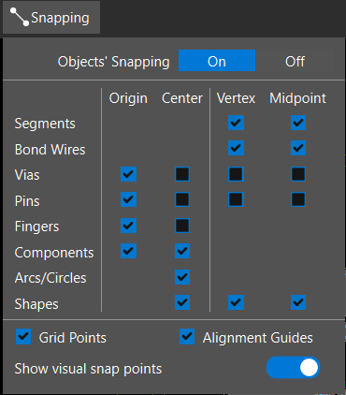Uncheck Shapes Vertex snapping
Screen dimensions: 346x395
tap(236, 302)
